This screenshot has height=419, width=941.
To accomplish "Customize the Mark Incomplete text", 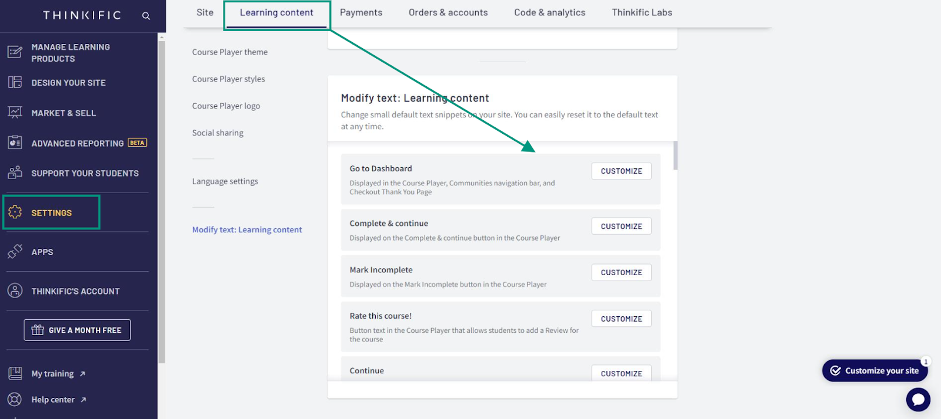I will [x=621, y=272].
